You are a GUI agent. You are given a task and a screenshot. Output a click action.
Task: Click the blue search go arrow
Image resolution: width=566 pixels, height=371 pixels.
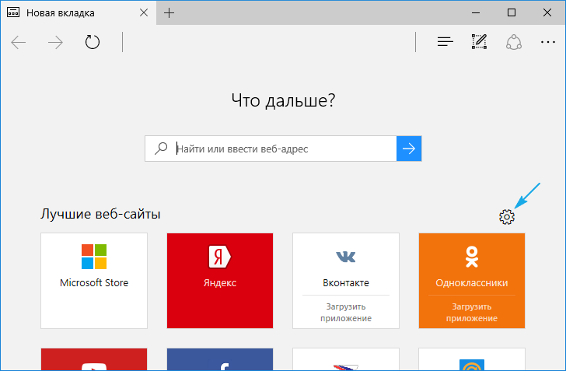click(x=409, y=149)
